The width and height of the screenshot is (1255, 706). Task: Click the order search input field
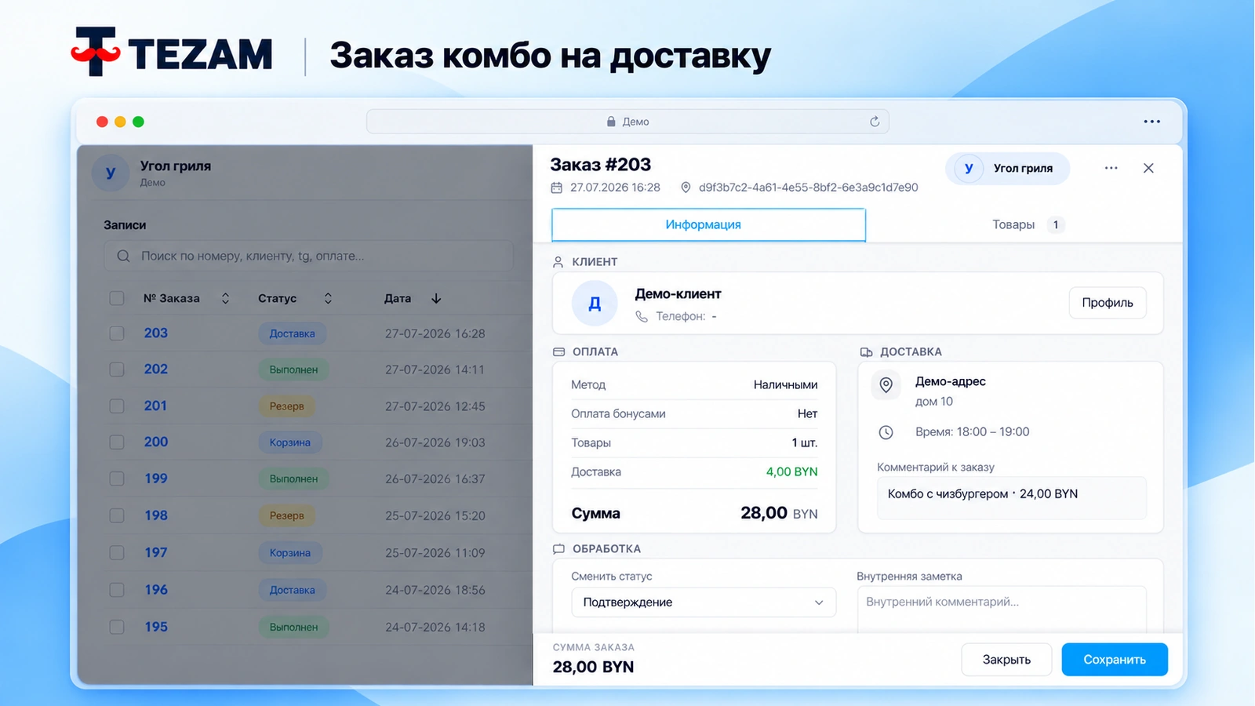(x=308, y=256)
